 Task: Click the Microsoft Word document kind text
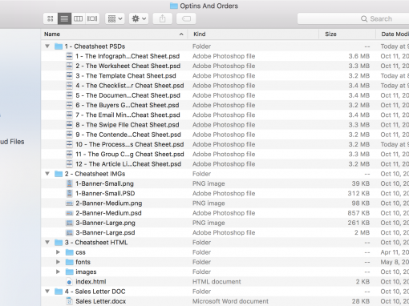[x=230, y=301]
